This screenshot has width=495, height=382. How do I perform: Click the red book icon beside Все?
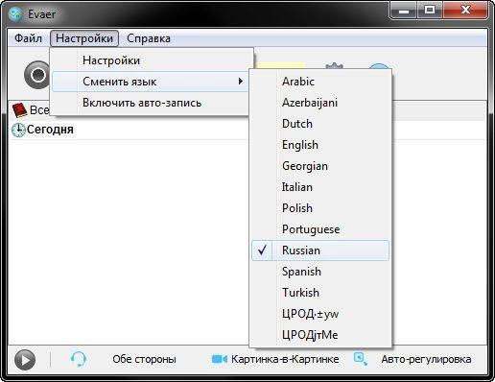click(19, 110)
